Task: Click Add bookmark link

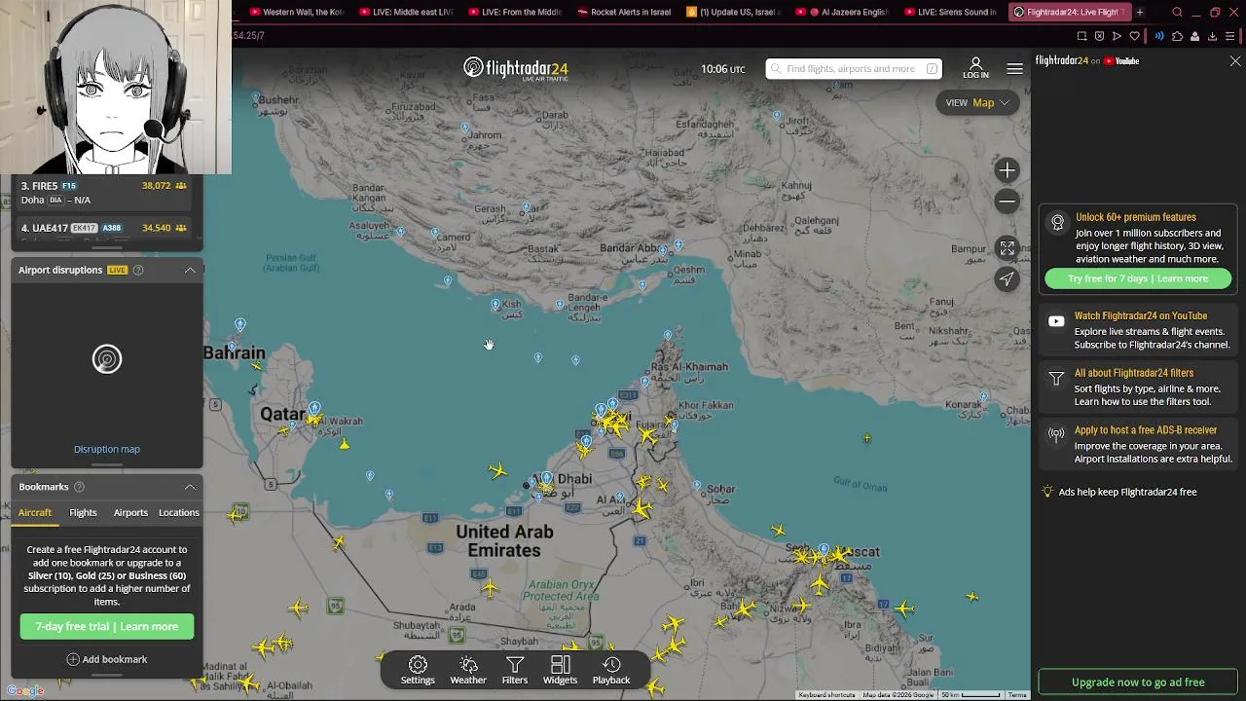Action: click(x=107, y=659)
